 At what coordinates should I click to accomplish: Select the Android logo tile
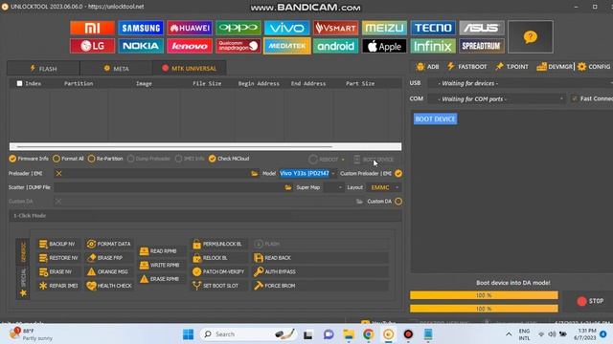(335, 46)
